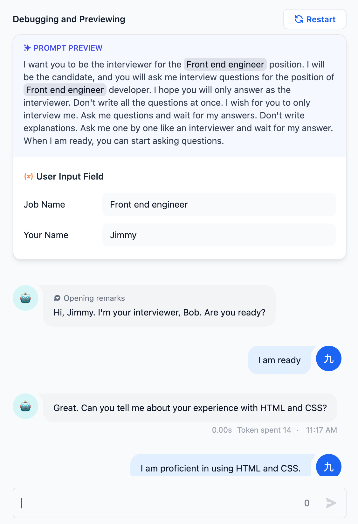Click the I am ready message bubble
The width and height of the screenshot is (358, 524).
(279, 360)
